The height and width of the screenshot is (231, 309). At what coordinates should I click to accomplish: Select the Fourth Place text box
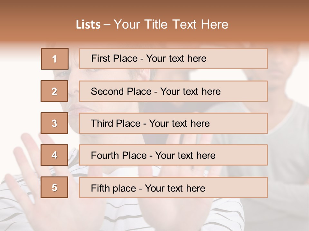173,155
